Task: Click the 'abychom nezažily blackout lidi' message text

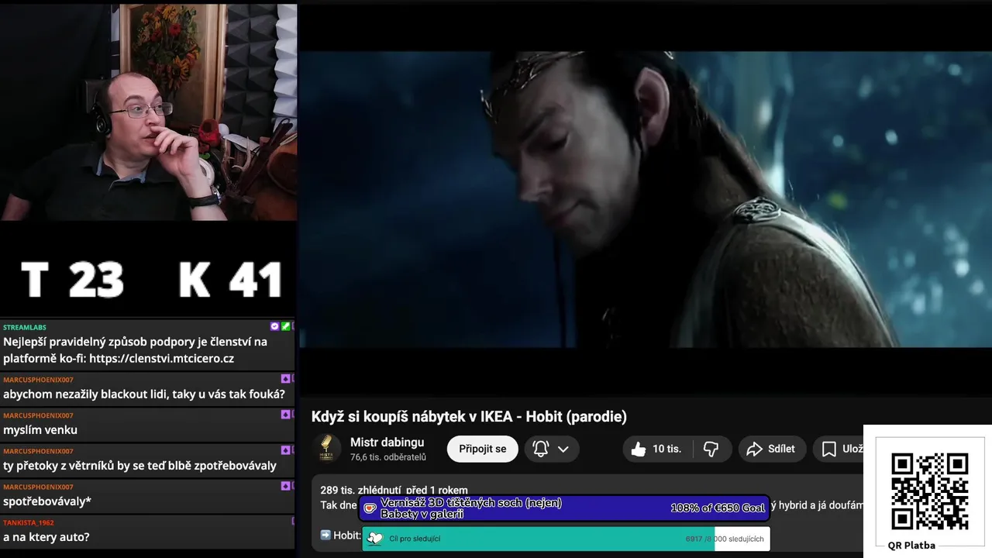Action: click(144, 394)
